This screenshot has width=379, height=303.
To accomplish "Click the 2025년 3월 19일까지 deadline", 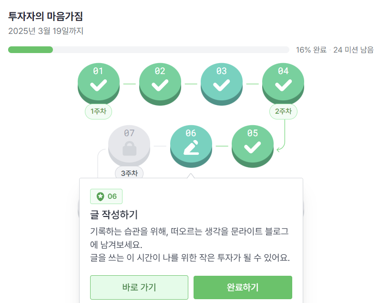I will pos(46,31).
